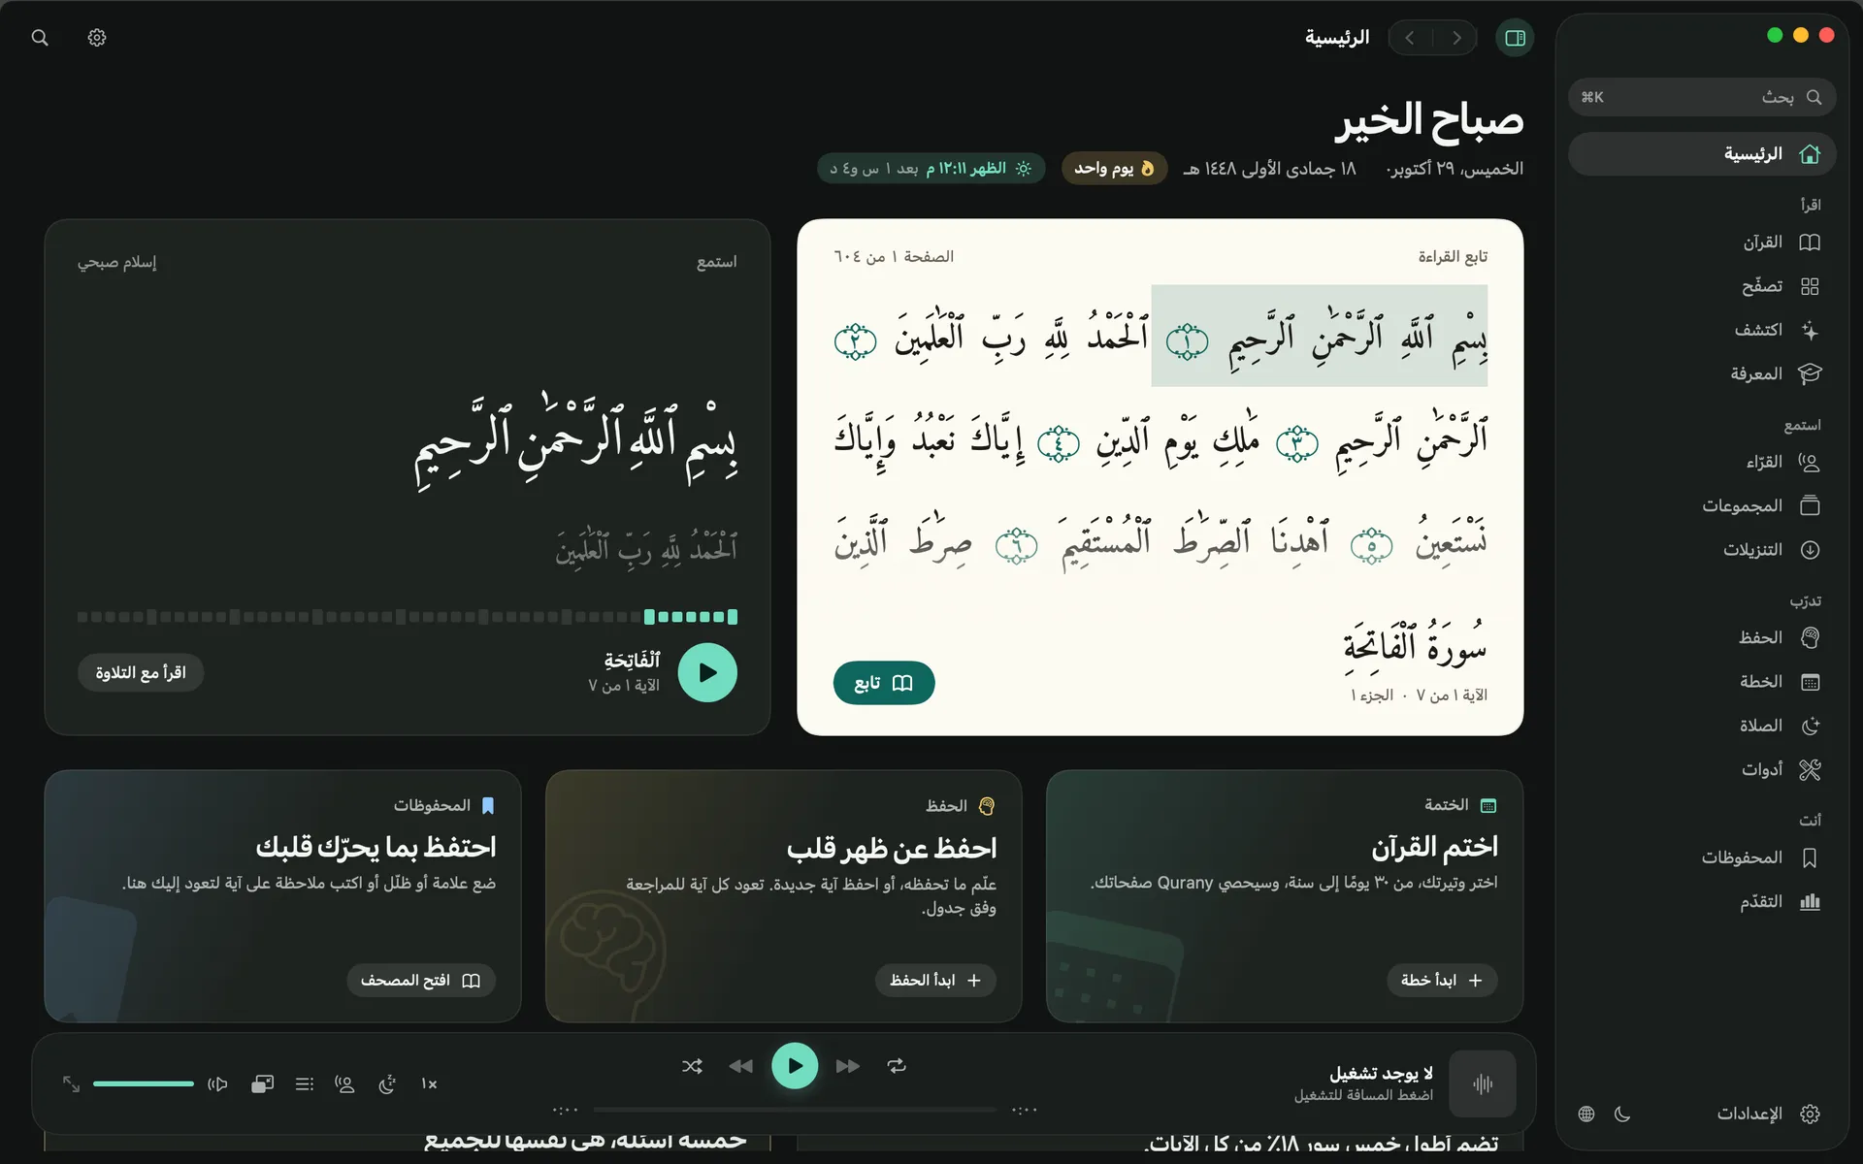Toggle dark mode moon icon in the sidebar footer
Screen dimensions: 1863x1164
tap(1622, 1114)
